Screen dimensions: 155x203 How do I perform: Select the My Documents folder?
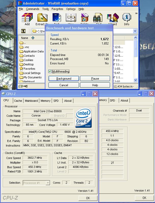pos(30,77)
